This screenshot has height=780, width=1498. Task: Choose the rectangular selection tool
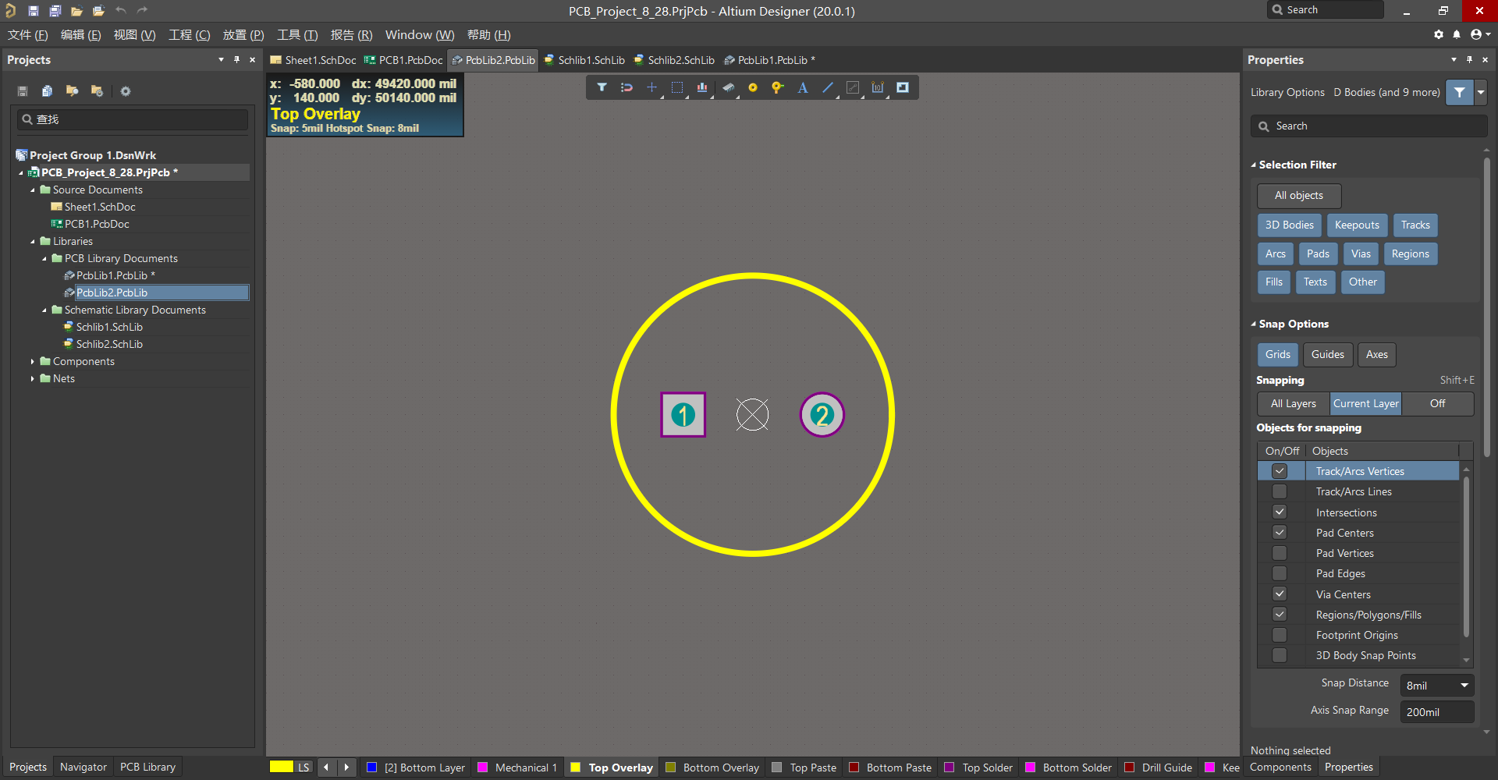[677, 87]
